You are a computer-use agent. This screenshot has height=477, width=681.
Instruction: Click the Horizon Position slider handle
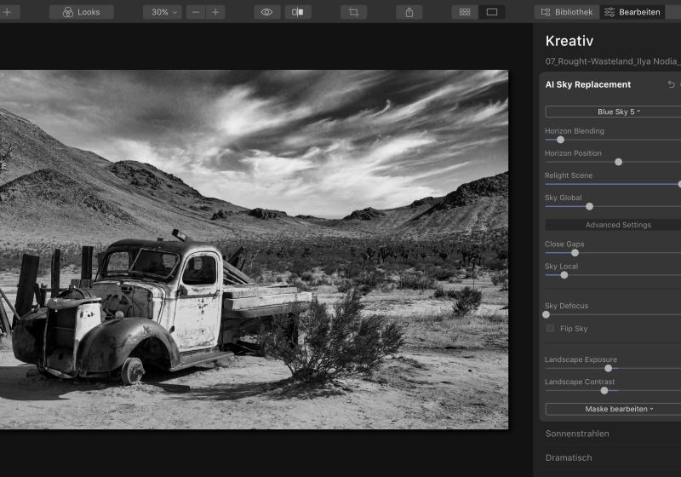[619, 162]
